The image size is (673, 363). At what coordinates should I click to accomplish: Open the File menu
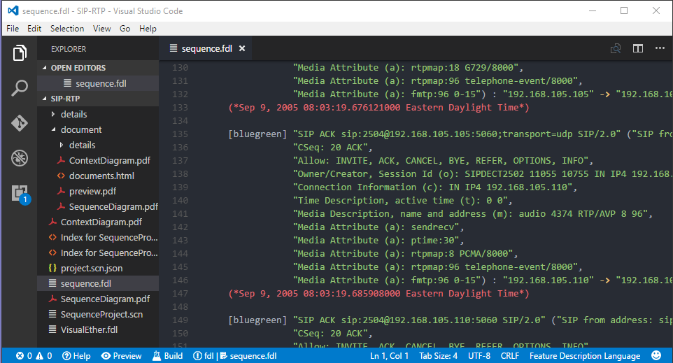click(x=13, y=28)
